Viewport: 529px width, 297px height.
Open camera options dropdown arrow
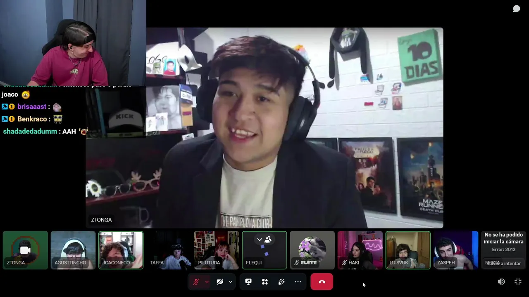231,282
